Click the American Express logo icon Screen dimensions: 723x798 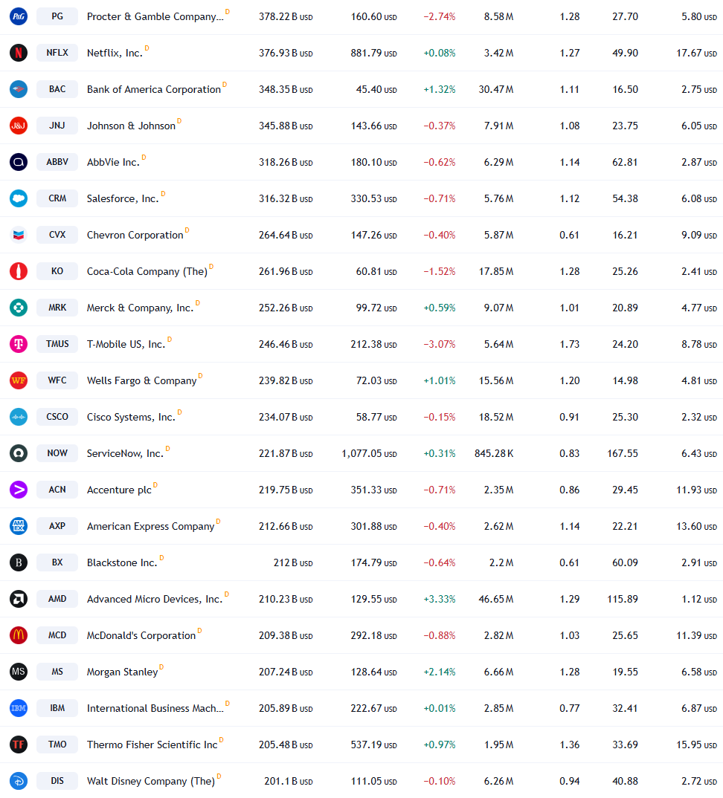(x=19, y=526)
